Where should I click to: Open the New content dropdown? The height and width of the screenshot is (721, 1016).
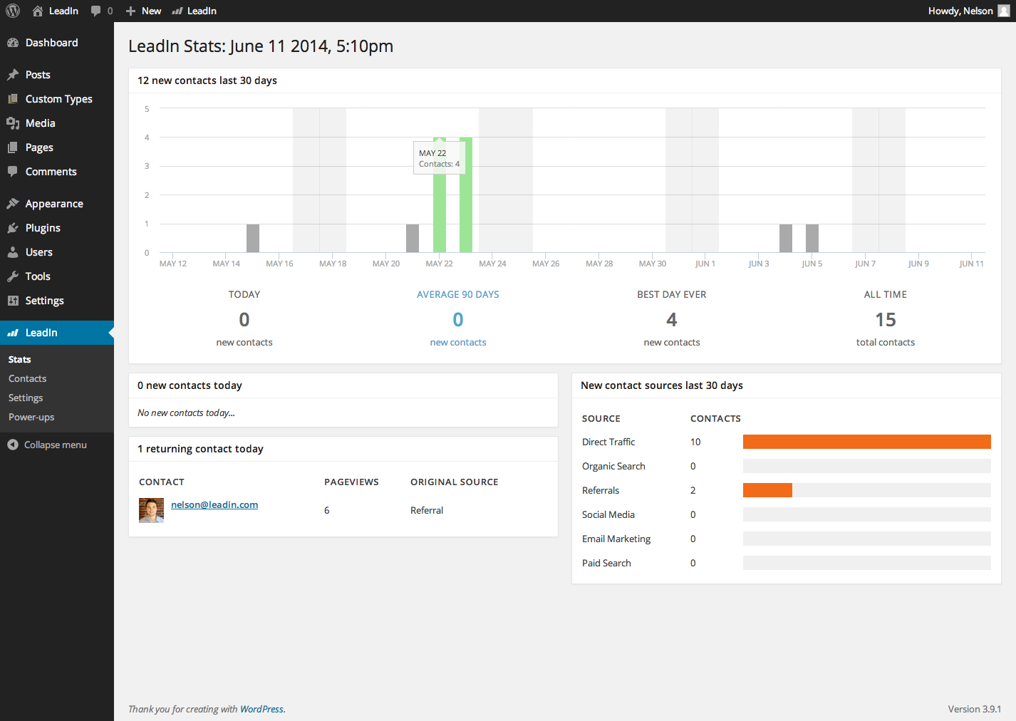click(x=144, y=11)
